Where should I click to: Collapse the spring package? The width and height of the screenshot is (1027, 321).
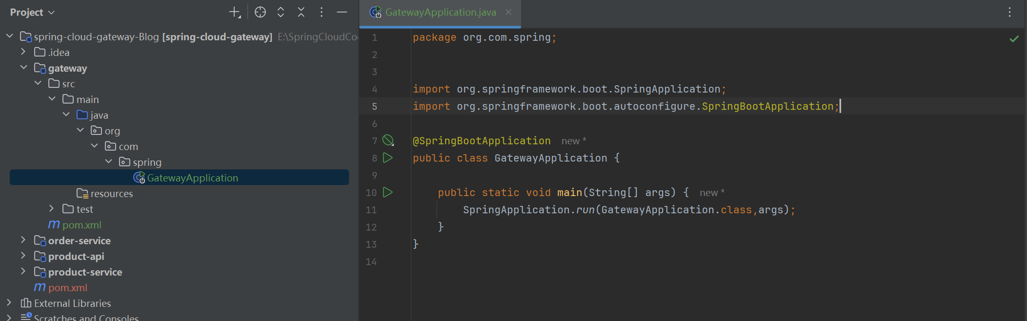click(108, 162)
